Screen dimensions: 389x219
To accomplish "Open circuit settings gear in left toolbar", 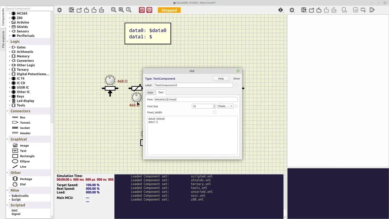I will (x=60, y=10).
